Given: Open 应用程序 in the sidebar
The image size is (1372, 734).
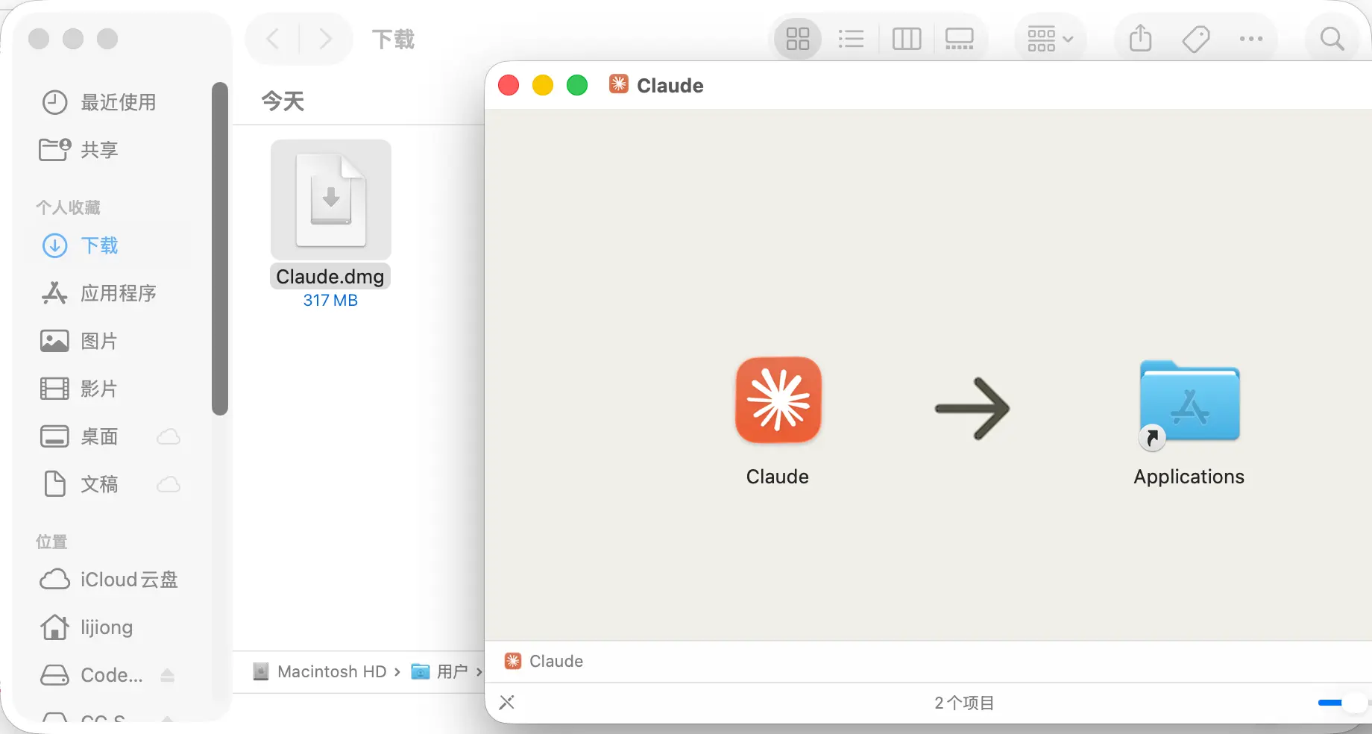Looking at the screenshot, I should point(118,293).
